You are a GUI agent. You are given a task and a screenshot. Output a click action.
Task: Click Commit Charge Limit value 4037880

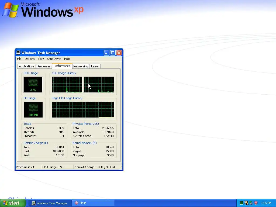58,151
